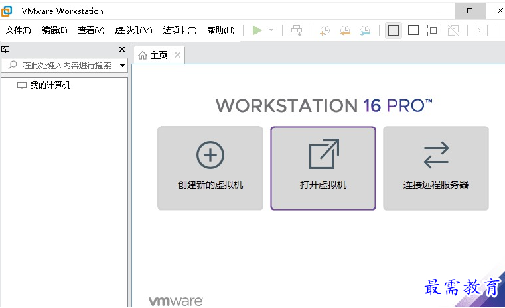Open the 虚拟机(M) menu
This screenshot has height=308, width=505.
[133, 30]
